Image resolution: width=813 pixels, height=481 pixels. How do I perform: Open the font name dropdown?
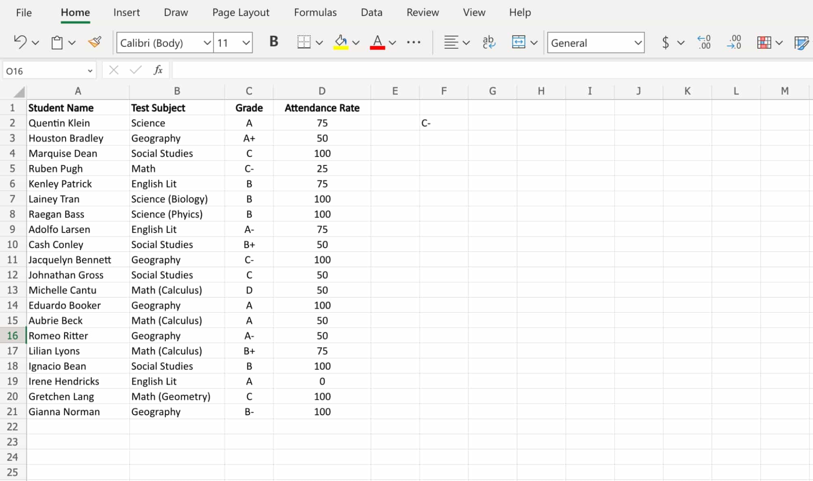(x=207, y=42)
